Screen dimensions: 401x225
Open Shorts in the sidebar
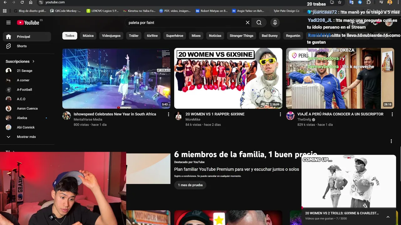(27, 46)
